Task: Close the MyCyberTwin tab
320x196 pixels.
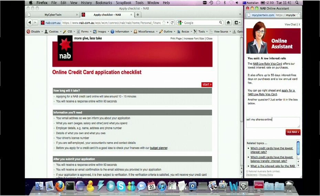Action: (x=77, y=15)
